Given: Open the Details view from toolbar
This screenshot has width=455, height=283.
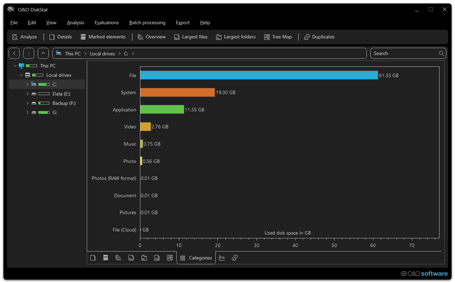Looking at the screenshot, I should (61, 37).
